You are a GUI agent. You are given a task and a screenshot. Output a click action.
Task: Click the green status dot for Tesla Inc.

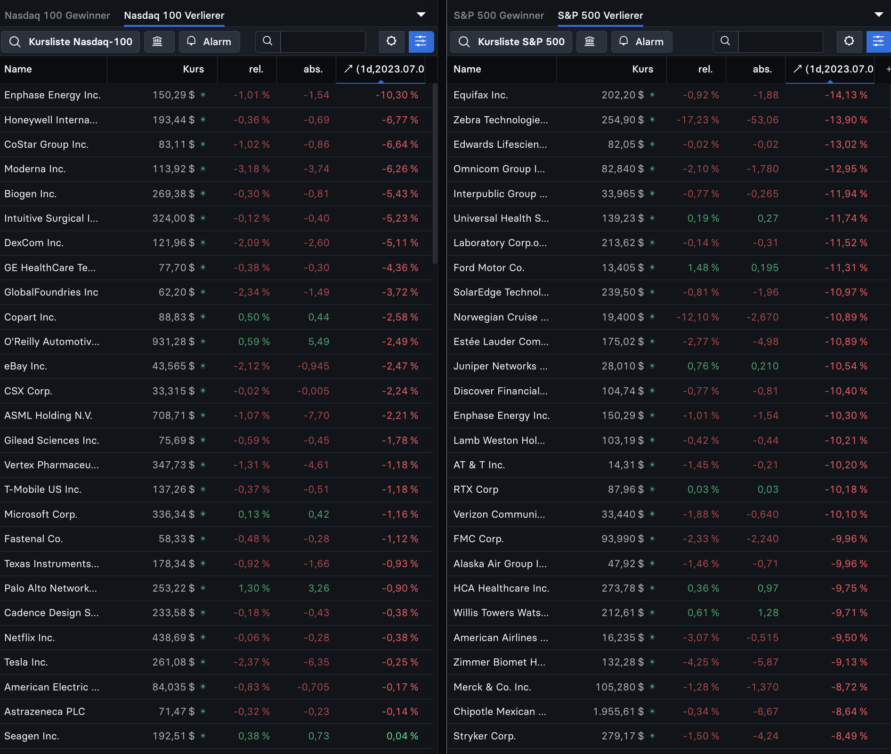(x=203, y=662)
